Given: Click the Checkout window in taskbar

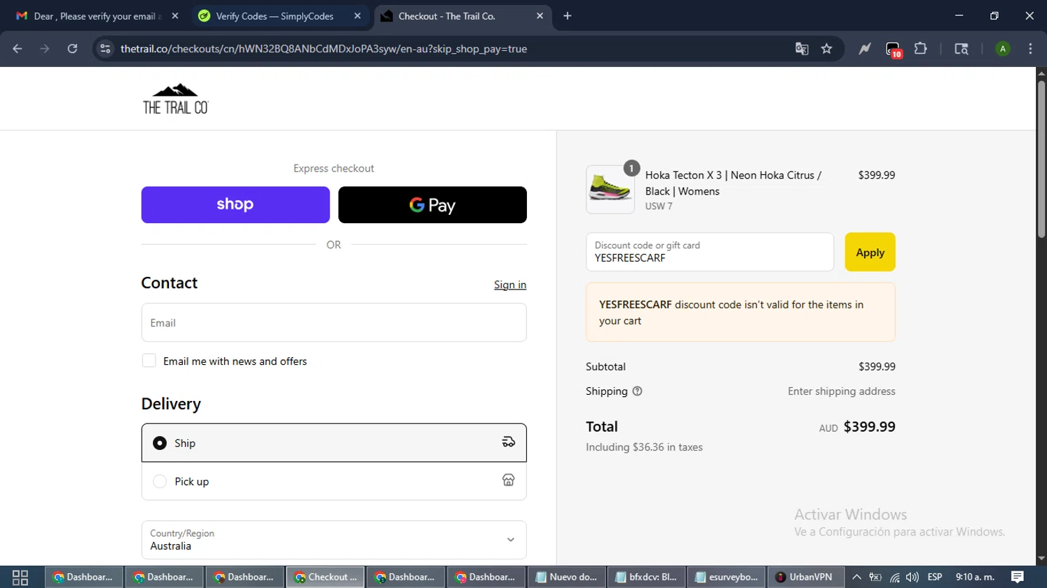Looking at the screenshot, I should coord(325,578).
